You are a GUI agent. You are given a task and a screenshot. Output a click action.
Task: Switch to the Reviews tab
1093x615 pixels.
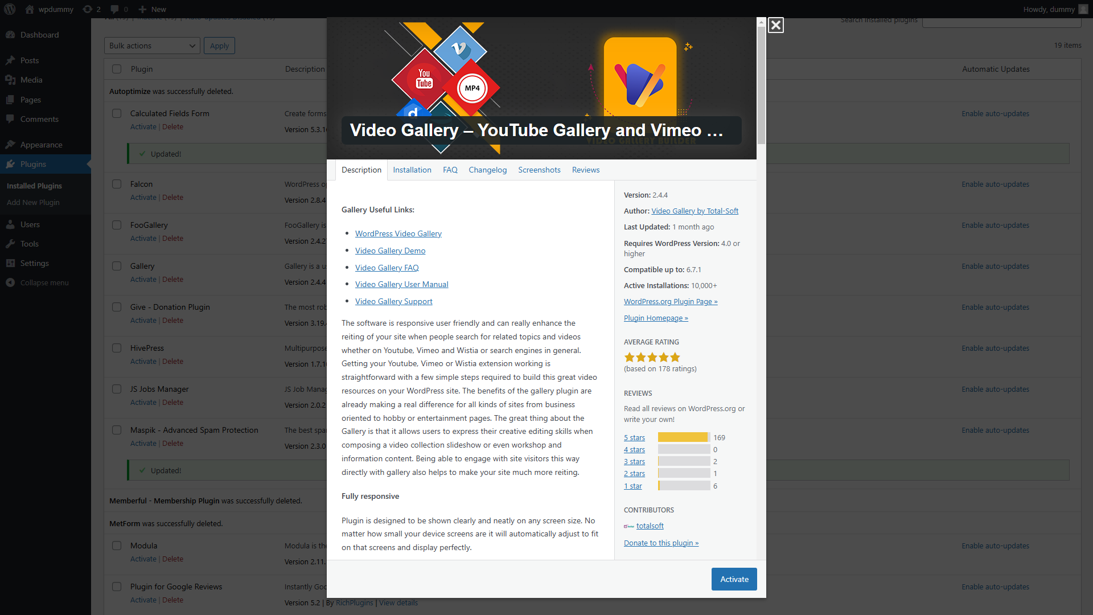pos(586,170)
